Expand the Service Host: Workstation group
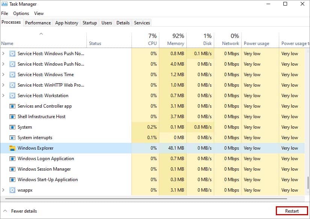The image size is (310, 219). [3, 95]
